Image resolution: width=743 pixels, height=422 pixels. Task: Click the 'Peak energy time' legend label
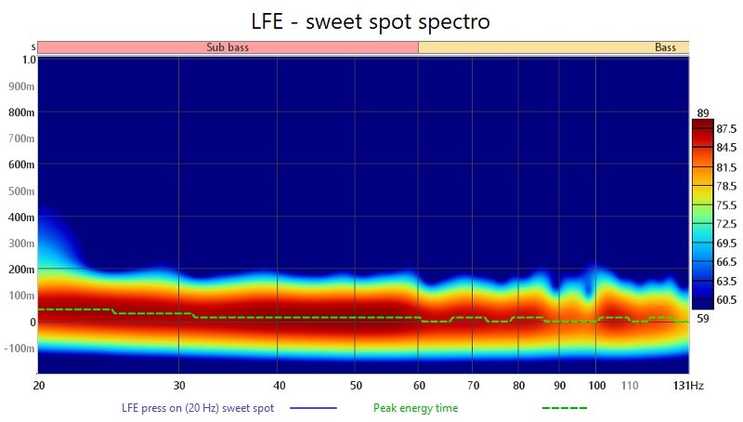tap(415, 407)
